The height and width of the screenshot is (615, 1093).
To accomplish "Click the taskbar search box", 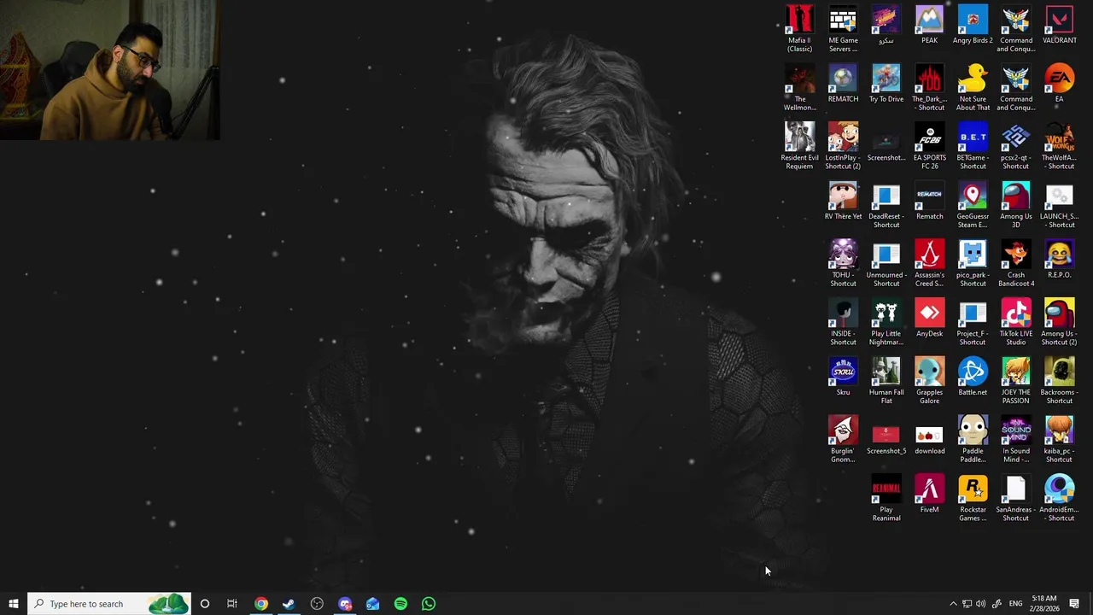I will pos(109,604).
